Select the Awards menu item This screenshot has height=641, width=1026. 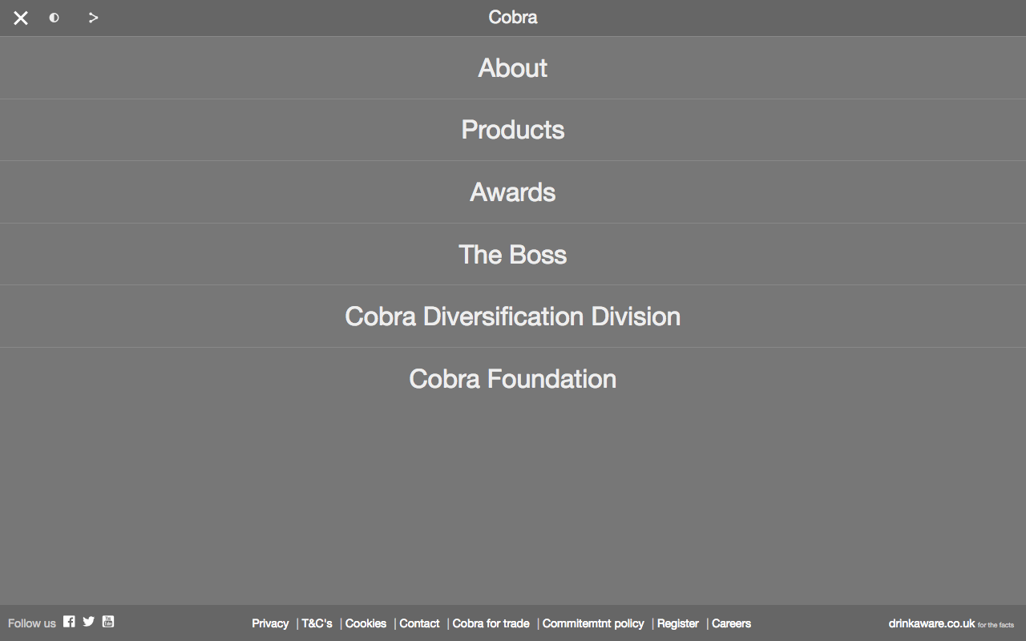point(513,192)
